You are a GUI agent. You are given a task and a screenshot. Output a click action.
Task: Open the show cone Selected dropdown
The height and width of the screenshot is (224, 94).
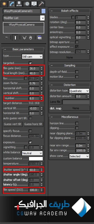(79, 156)
